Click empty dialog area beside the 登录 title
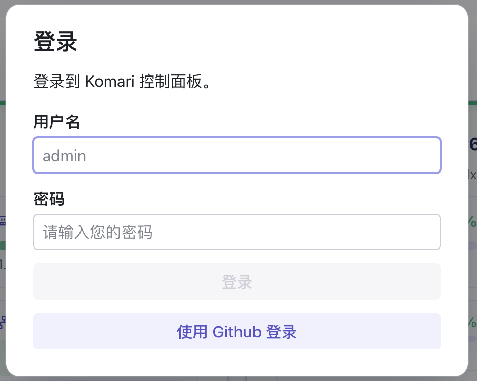The image size is (477, 381). 256,42
